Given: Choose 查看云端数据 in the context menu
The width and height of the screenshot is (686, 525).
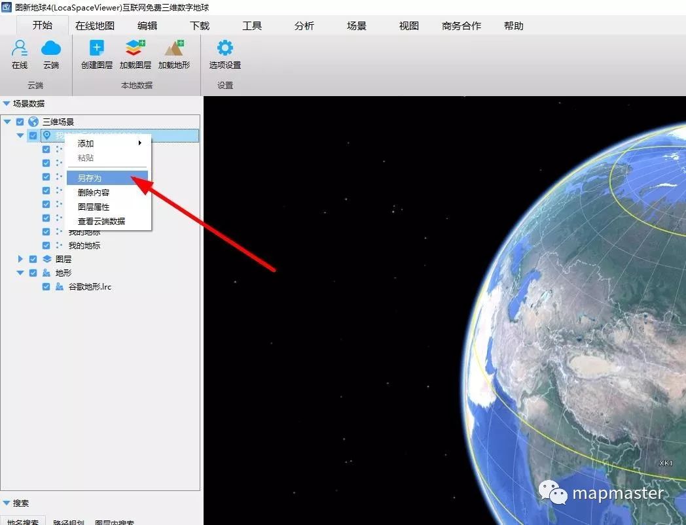Looking at the screenshot, I should click(x=107, y=221).
